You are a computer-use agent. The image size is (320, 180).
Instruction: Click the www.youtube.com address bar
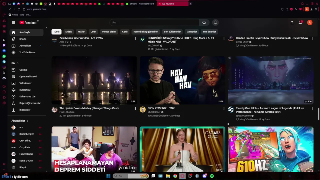pos(36,9)
